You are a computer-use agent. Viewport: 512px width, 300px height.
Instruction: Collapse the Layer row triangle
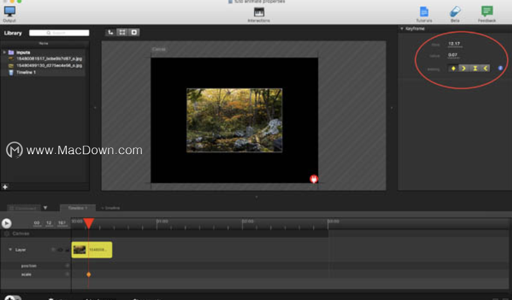[10, 249]
